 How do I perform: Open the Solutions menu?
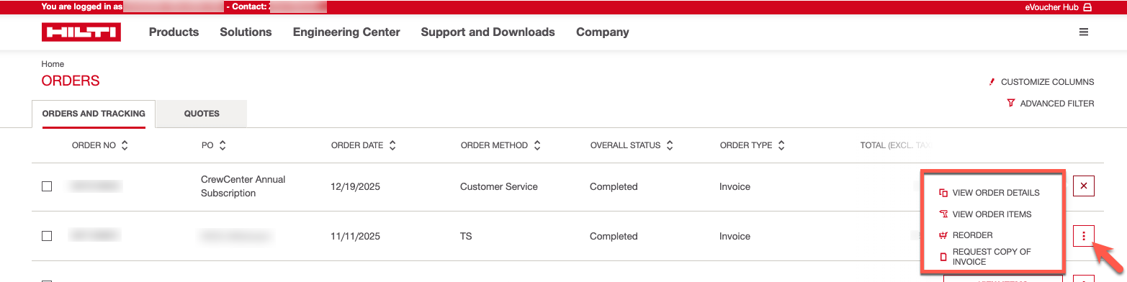246,32
